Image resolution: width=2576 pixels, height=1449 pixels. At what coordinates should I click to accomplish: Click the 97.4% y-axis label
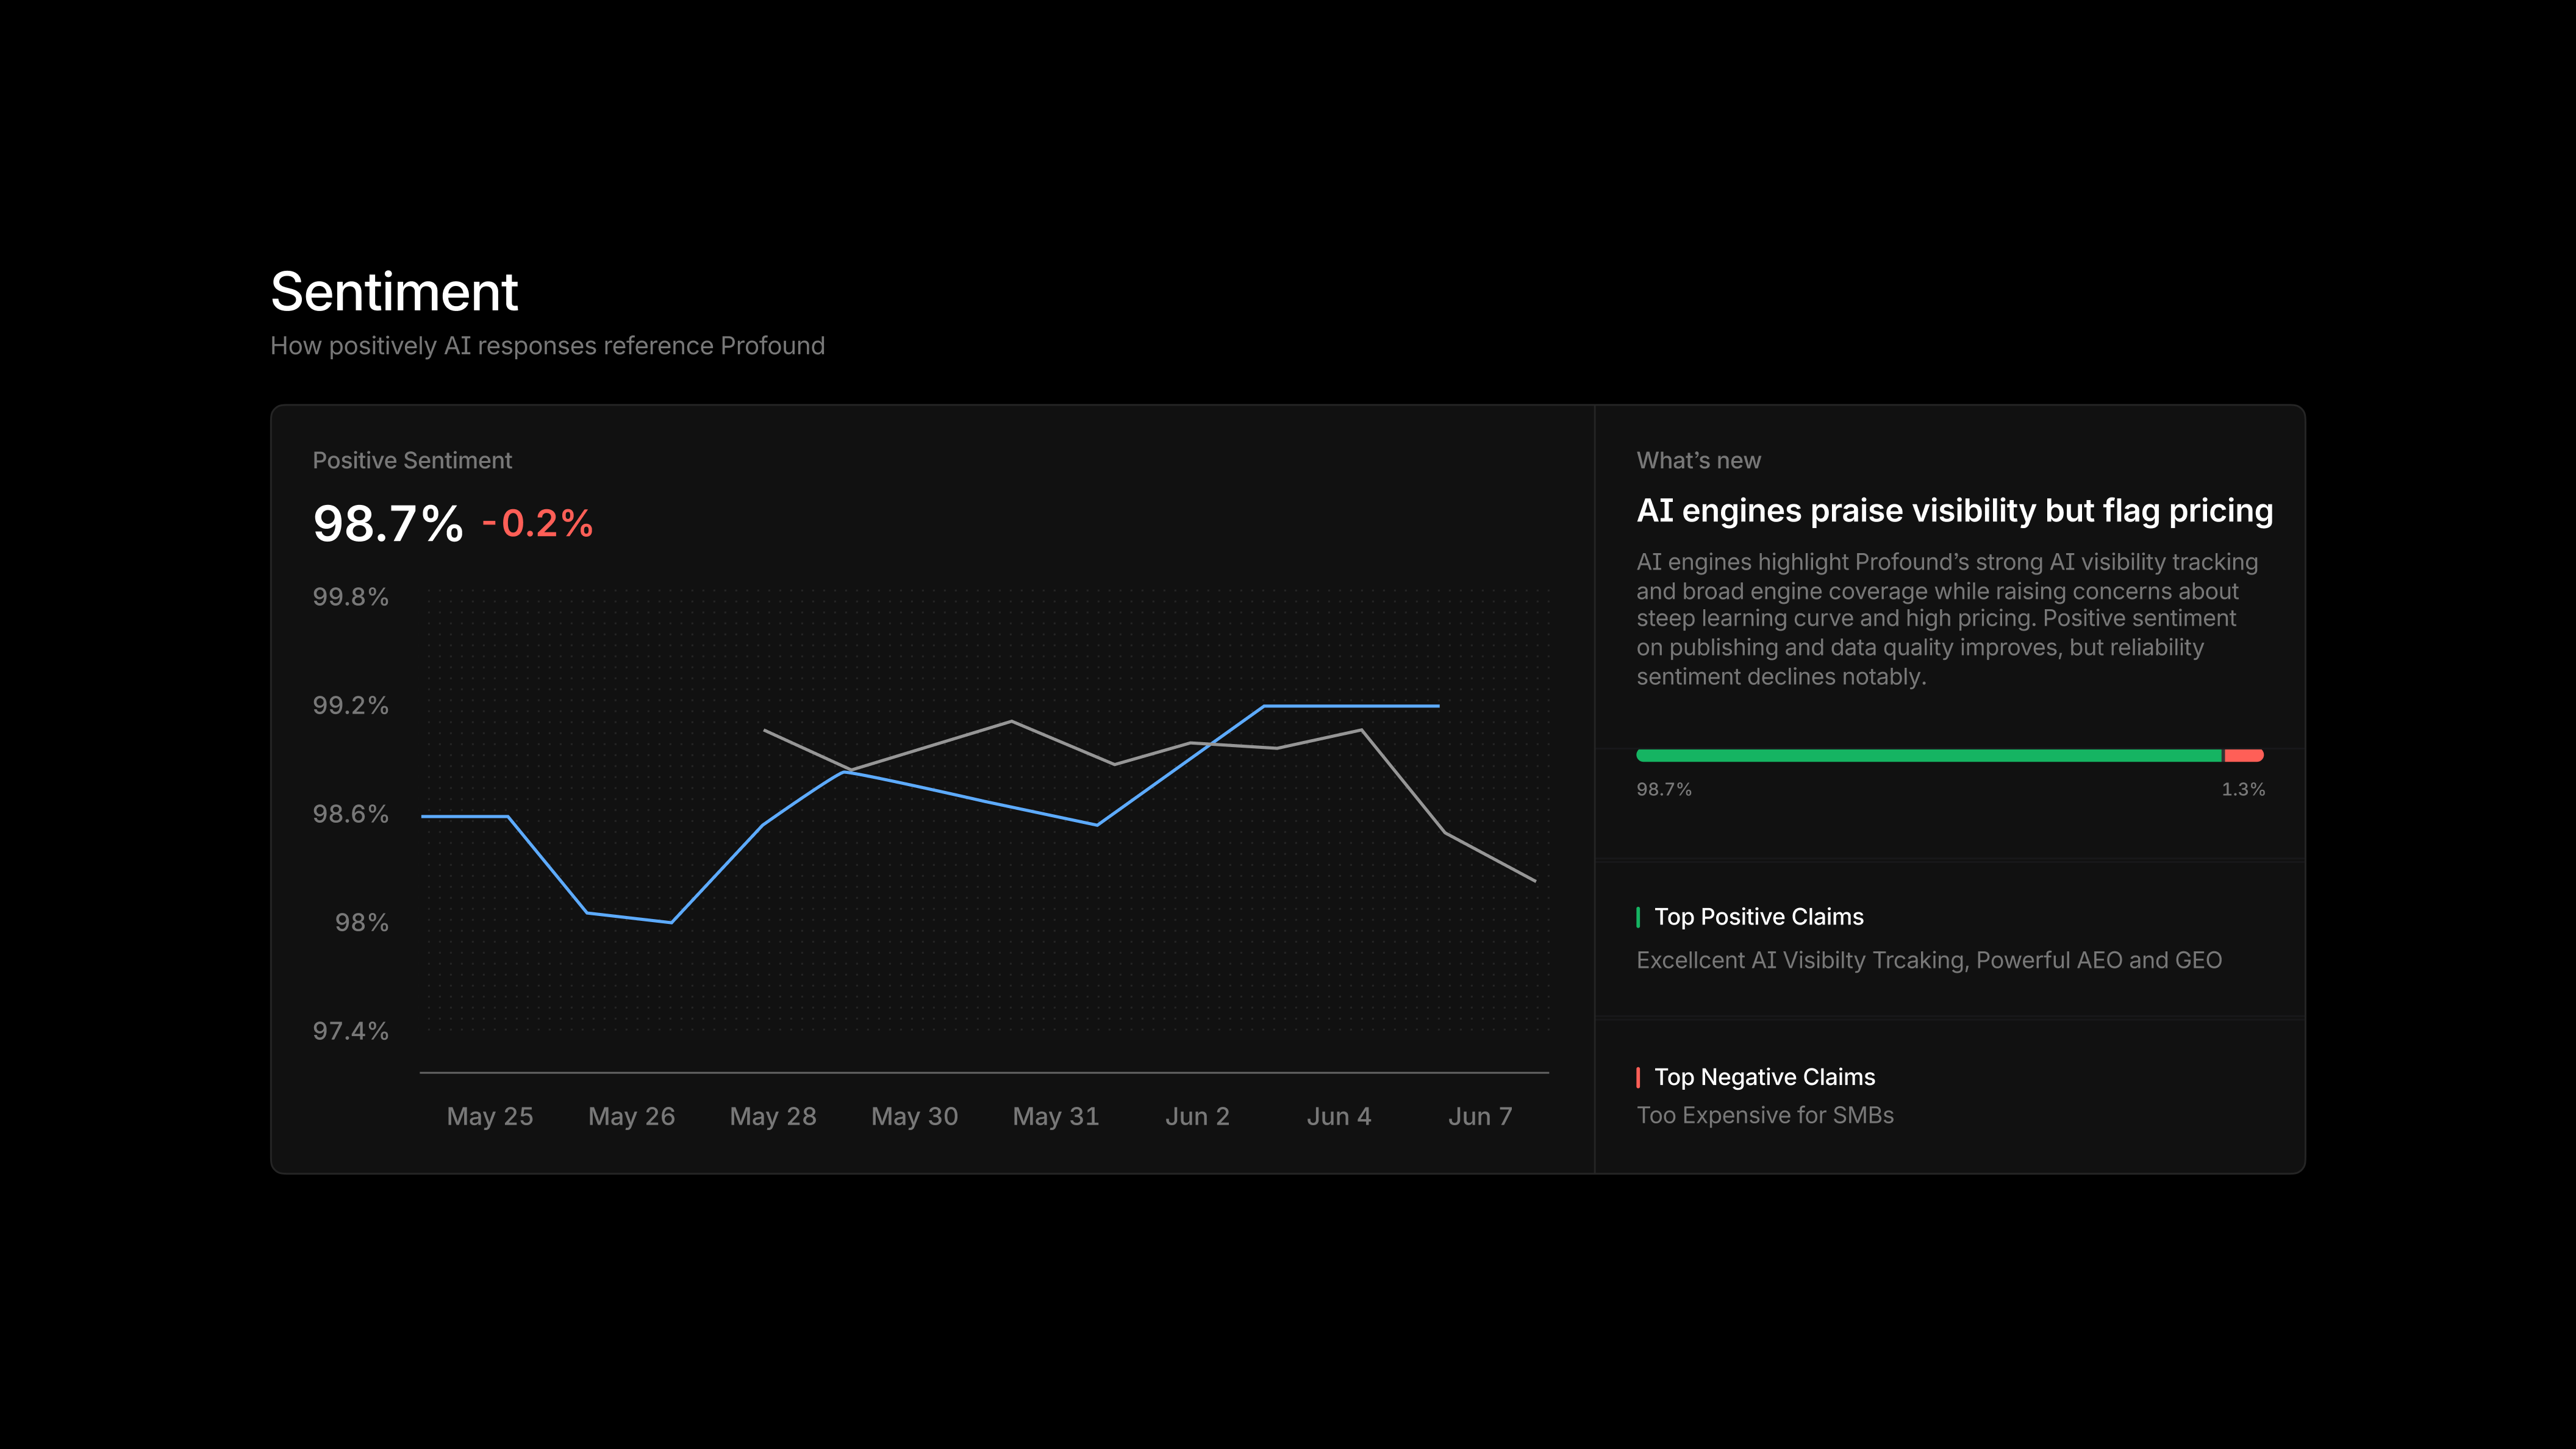coord(350,1031)
